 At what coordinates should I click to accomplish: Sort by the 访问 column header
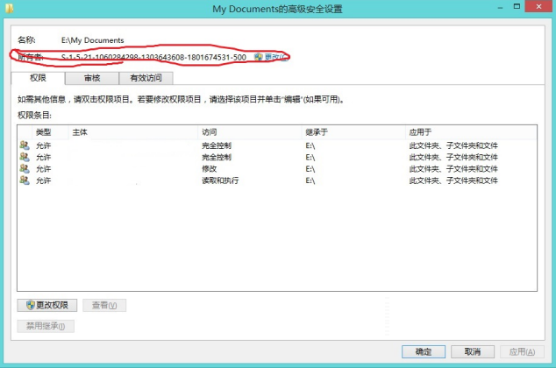(210, 131)
